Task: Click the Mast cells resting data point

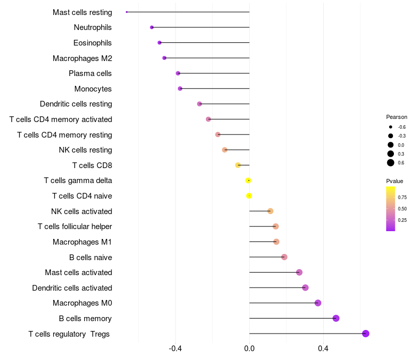Action: click(x=126, y=12)
